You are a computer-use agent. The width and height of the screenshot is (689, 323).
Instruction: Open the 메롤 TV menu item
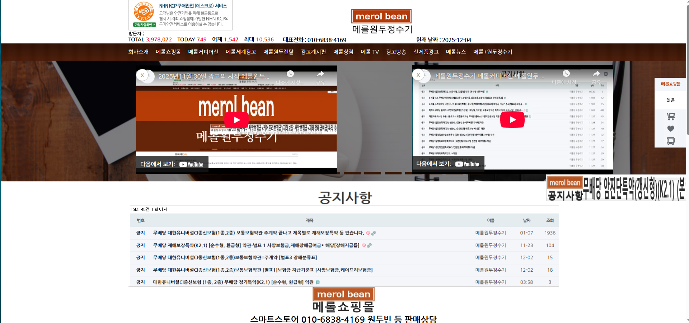[370, 52]
